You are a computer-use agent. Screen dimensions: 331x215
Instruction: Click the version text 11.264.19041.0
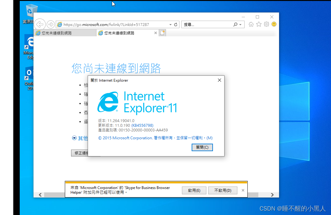click(x=121, y=121)
